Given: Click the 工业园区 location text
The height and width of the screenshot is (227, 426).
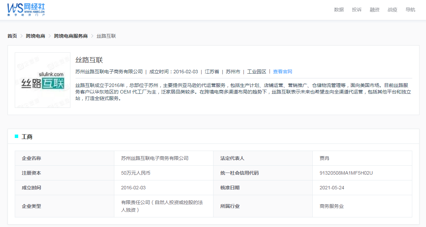Looking at the screenshot, I should (257, 72).
